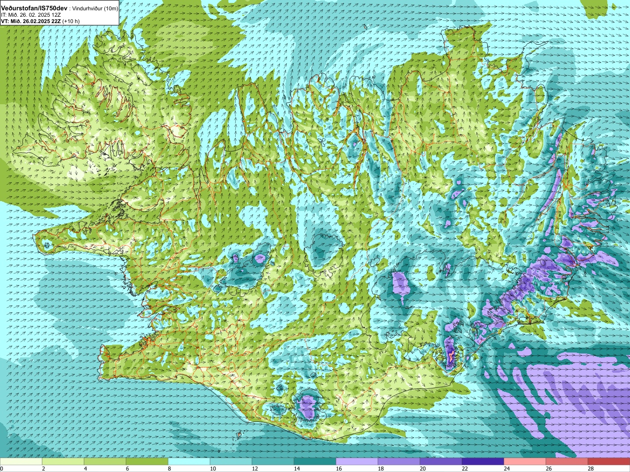Viewport: 630px width, 472px height.
Task: Pick the light turquoise 10–12 legend swatch
Action: pyautogui.click(x=231, y=462)
